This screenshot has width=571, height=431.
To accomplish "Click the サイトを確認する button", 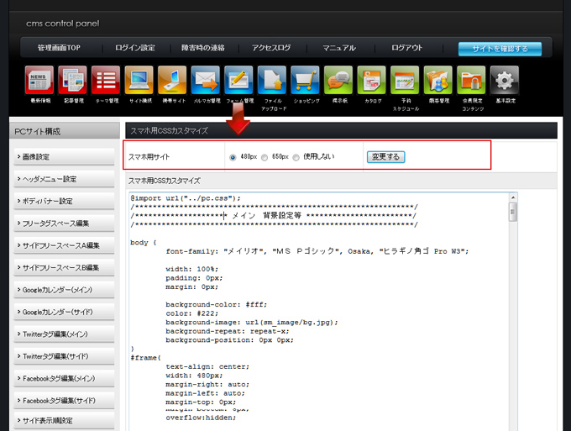I will (x=500, y=48).
